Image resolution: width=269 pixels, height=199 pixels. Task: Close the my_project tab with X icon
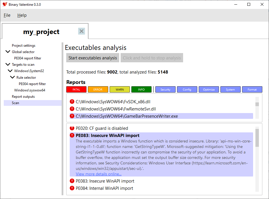coord(82,31)
